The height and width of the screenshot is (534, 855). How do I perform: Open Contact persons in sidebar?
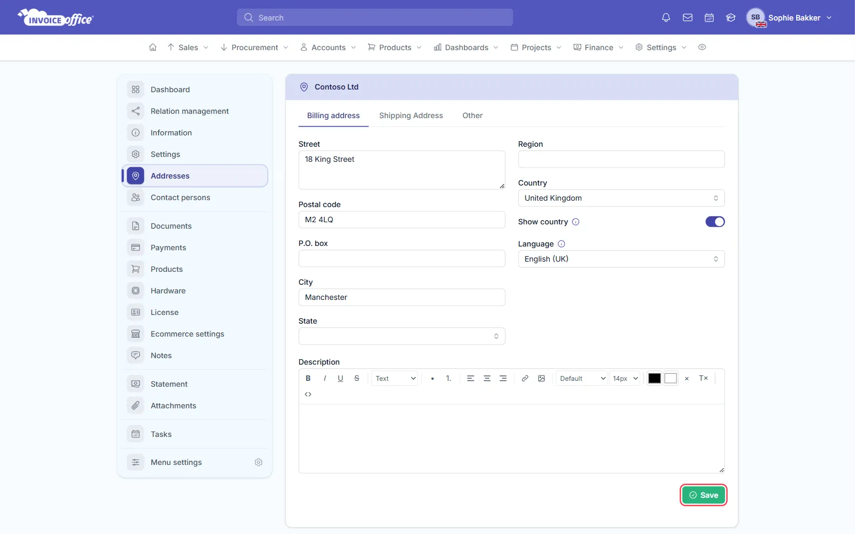pos(195,197)
